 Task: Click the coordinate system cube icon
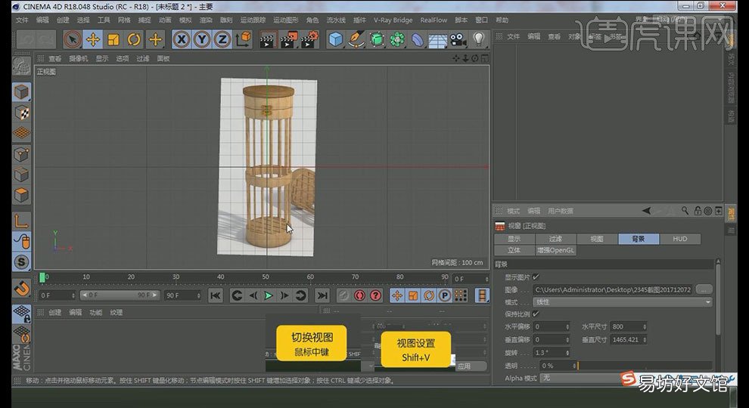244,39
